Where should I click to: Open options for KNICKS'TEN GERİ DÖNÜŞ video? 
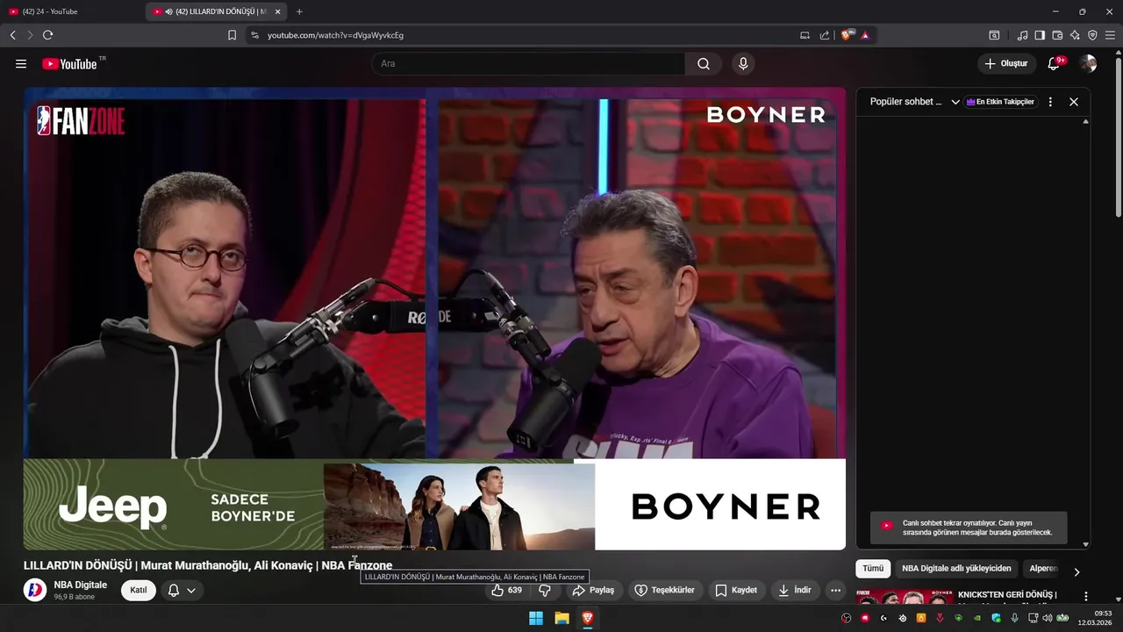1085,597
